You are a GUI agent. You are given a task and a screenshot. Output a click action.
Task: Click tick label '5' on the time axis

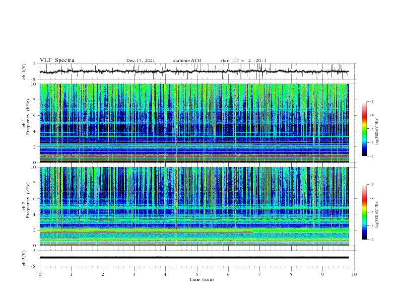click(197, 274)
